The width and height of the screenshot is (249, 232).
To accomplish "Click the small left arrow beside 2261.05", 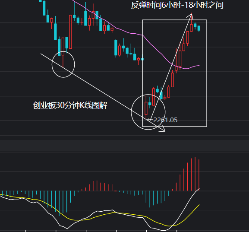I will [x=150, y=120].
